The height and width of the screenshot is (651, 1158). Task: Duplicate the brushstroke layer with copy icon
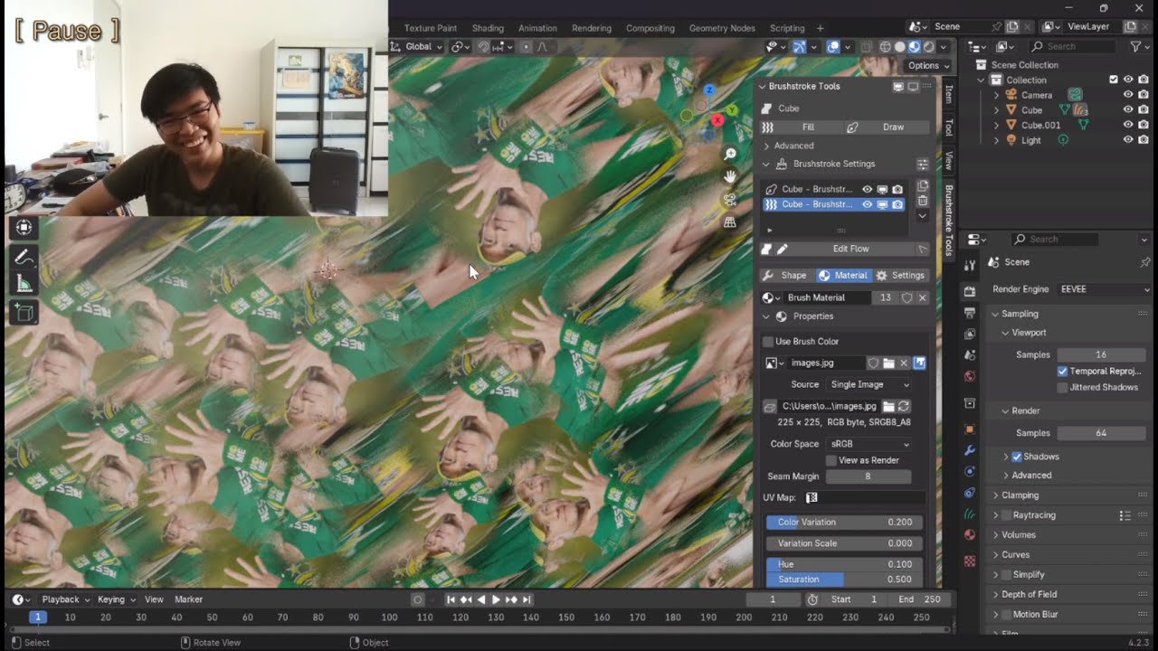(923, 185)
